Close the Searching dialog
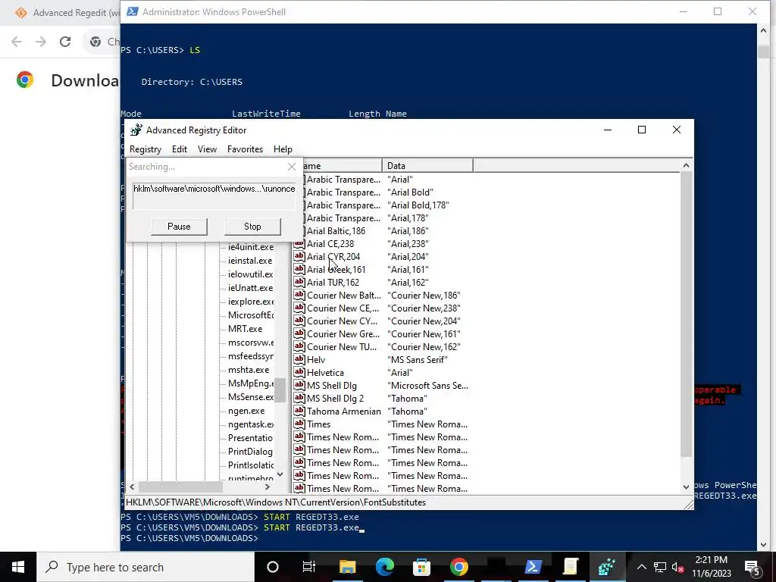The height and width of the screenshot is (582, 776). (292, 167)
